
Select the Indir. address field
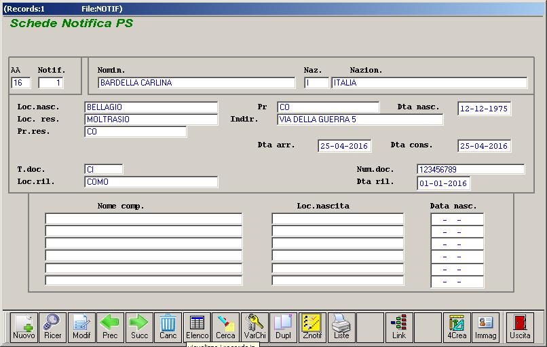tap(360, 120)
